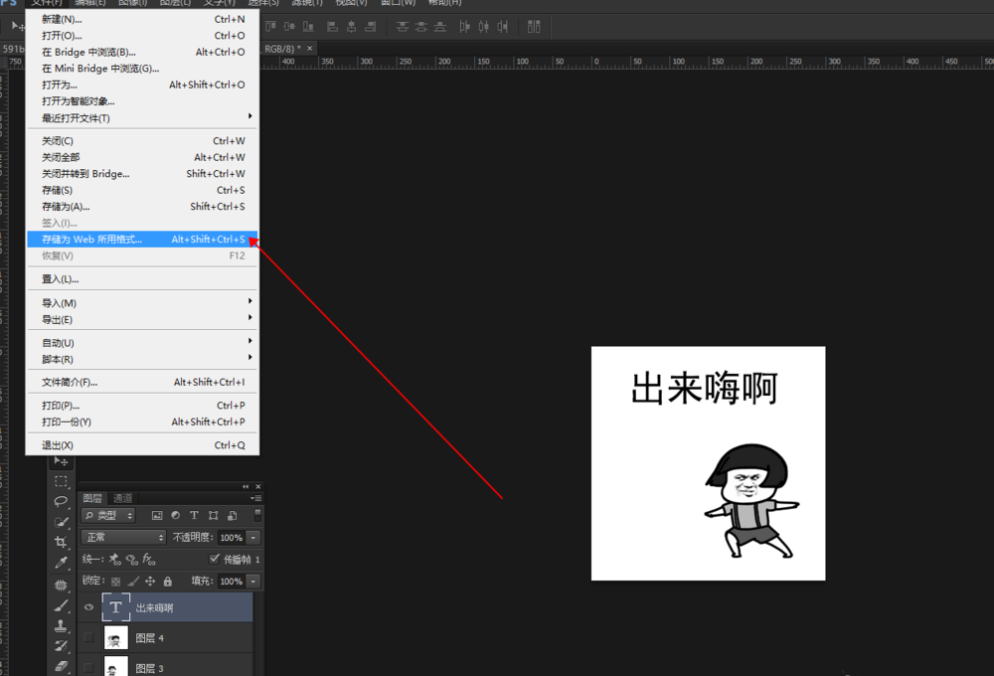Choose 新建(N) from File menu
The image size is (994, 676).
coord(142,19)
